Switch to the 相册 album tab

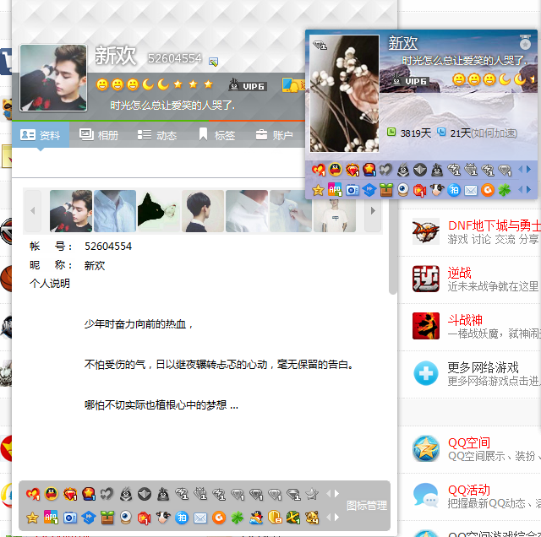click(x=99, y=135)
